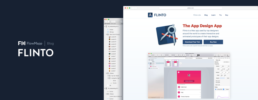Click the white close X on pink header
This screenshot has height=100, width=258.
point(179,72)
